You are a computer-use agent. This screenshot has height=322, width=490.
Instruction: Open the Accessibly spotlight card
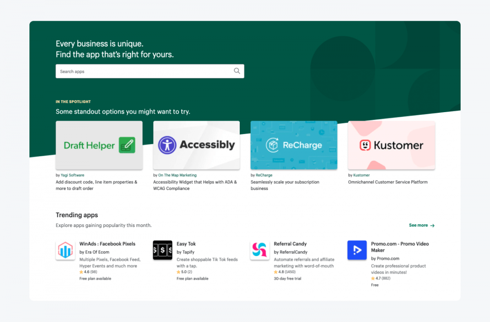(196, 145)
